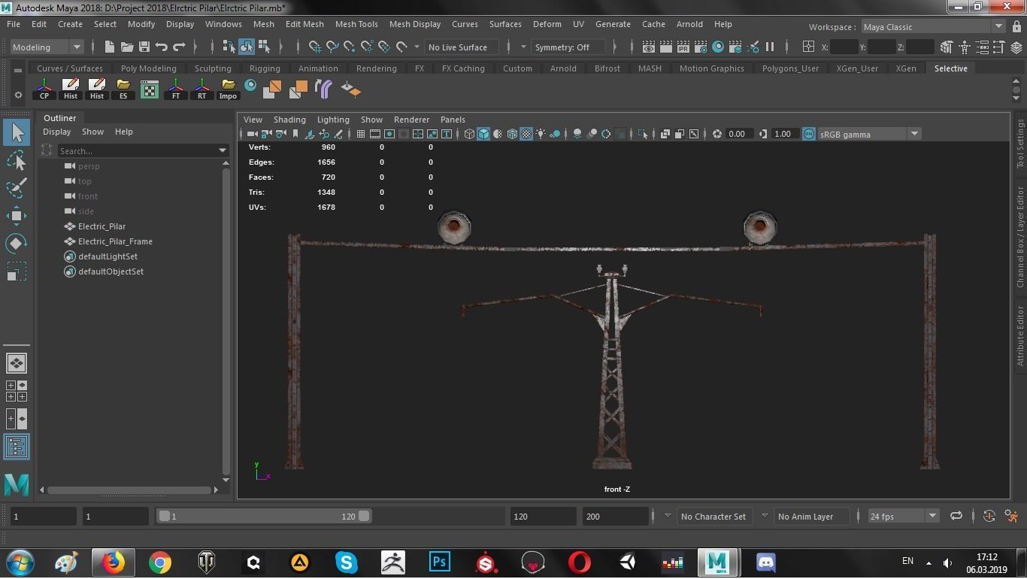Click the Outliner search field
This screenshot has width=1027, height=579.
click(x=136, y=150)
